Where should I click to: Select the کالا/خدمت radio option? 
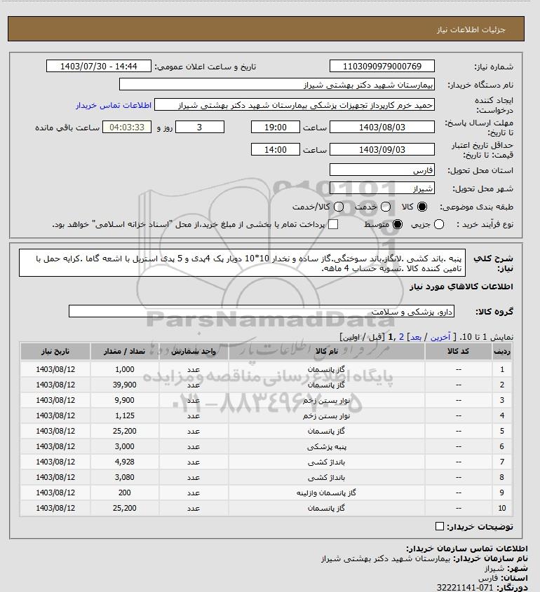(x=339, y=207)
